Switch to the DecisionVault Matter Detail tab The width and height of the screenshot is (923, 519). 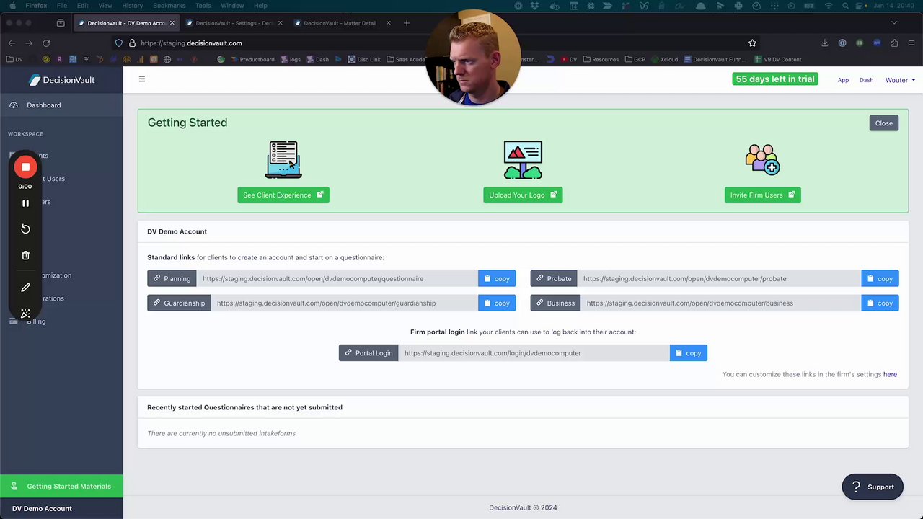point(342,23)
